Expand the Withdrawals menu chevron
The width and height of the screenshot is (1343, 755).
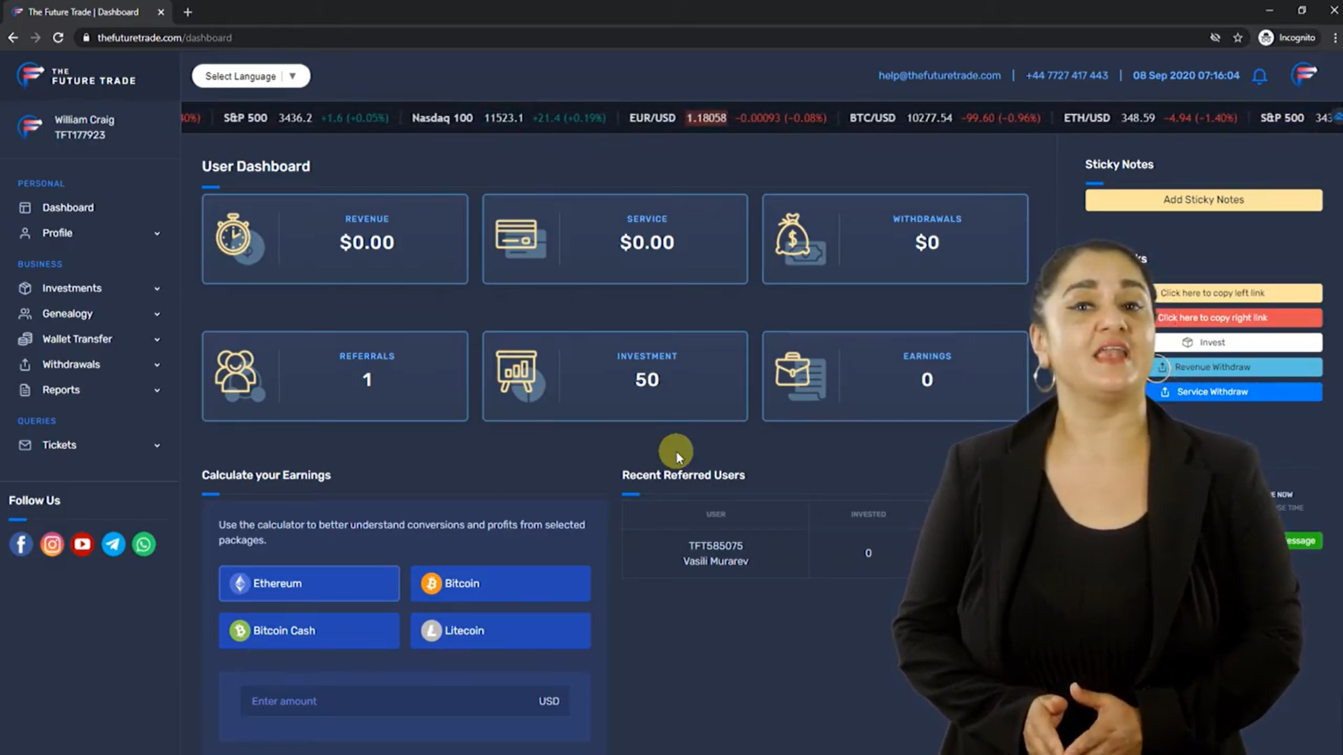[157, 365]
